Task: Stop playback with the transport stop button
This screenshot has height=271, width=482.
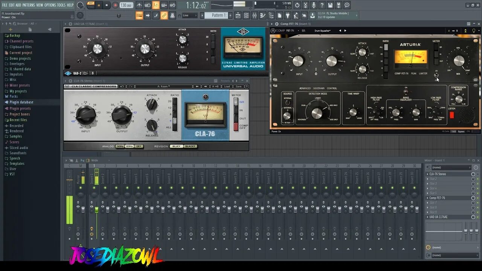Action: coord(107,5)
